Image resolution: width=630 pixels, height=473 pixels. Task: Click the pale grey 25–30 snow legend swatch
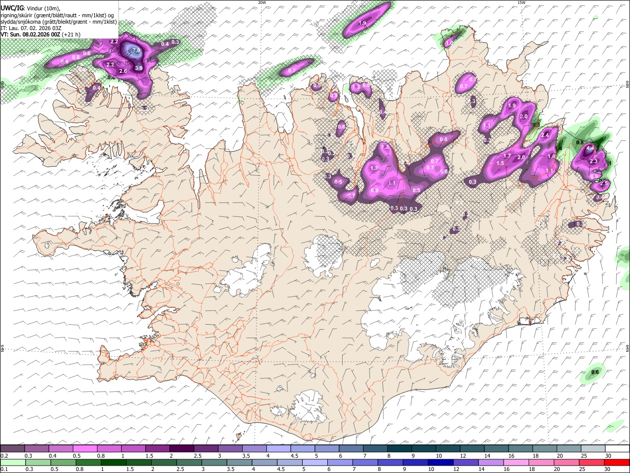coord(593,448)
